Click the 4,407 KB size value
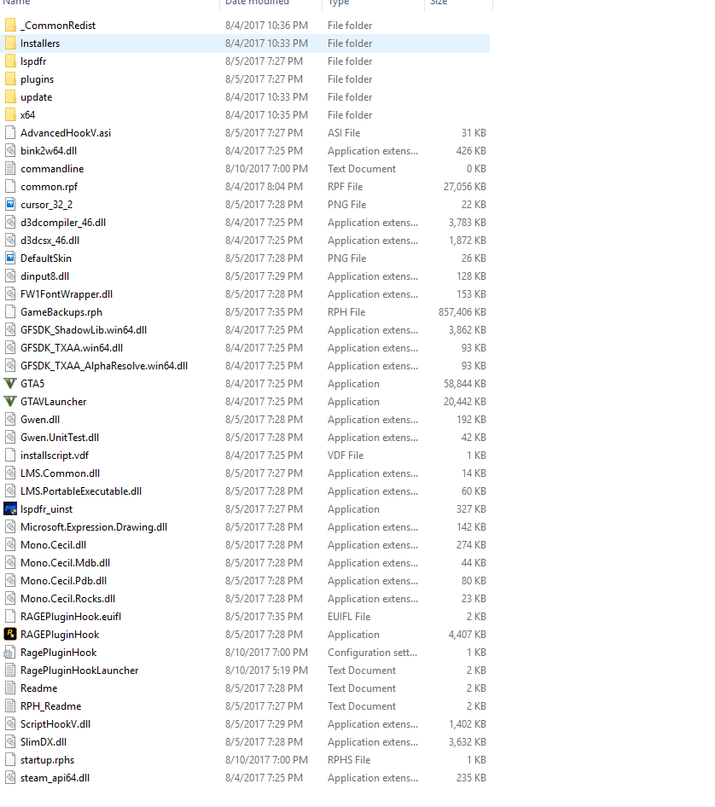Image resolution: width=715 pixels, height=807 pixels. [x=467, y=635]
